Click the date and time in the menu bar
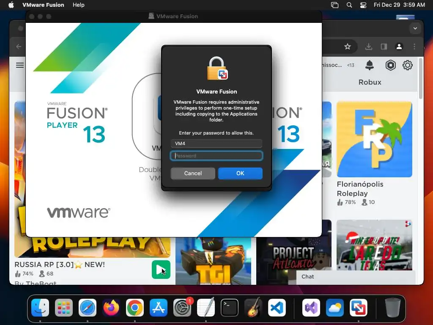 point(399,5)
